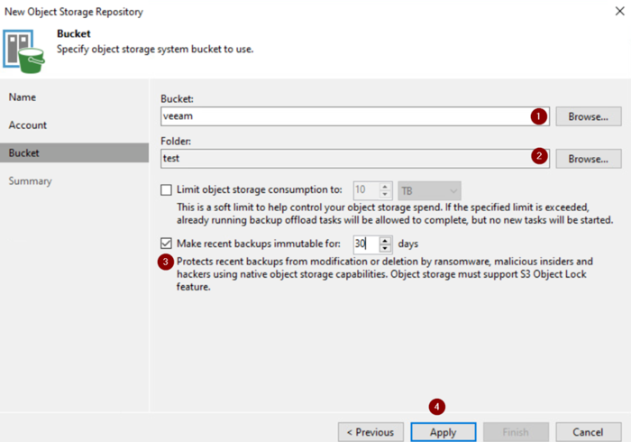Click the bold 'Bucket' header title
Screen dimensions: 631x442
(74, 33)
